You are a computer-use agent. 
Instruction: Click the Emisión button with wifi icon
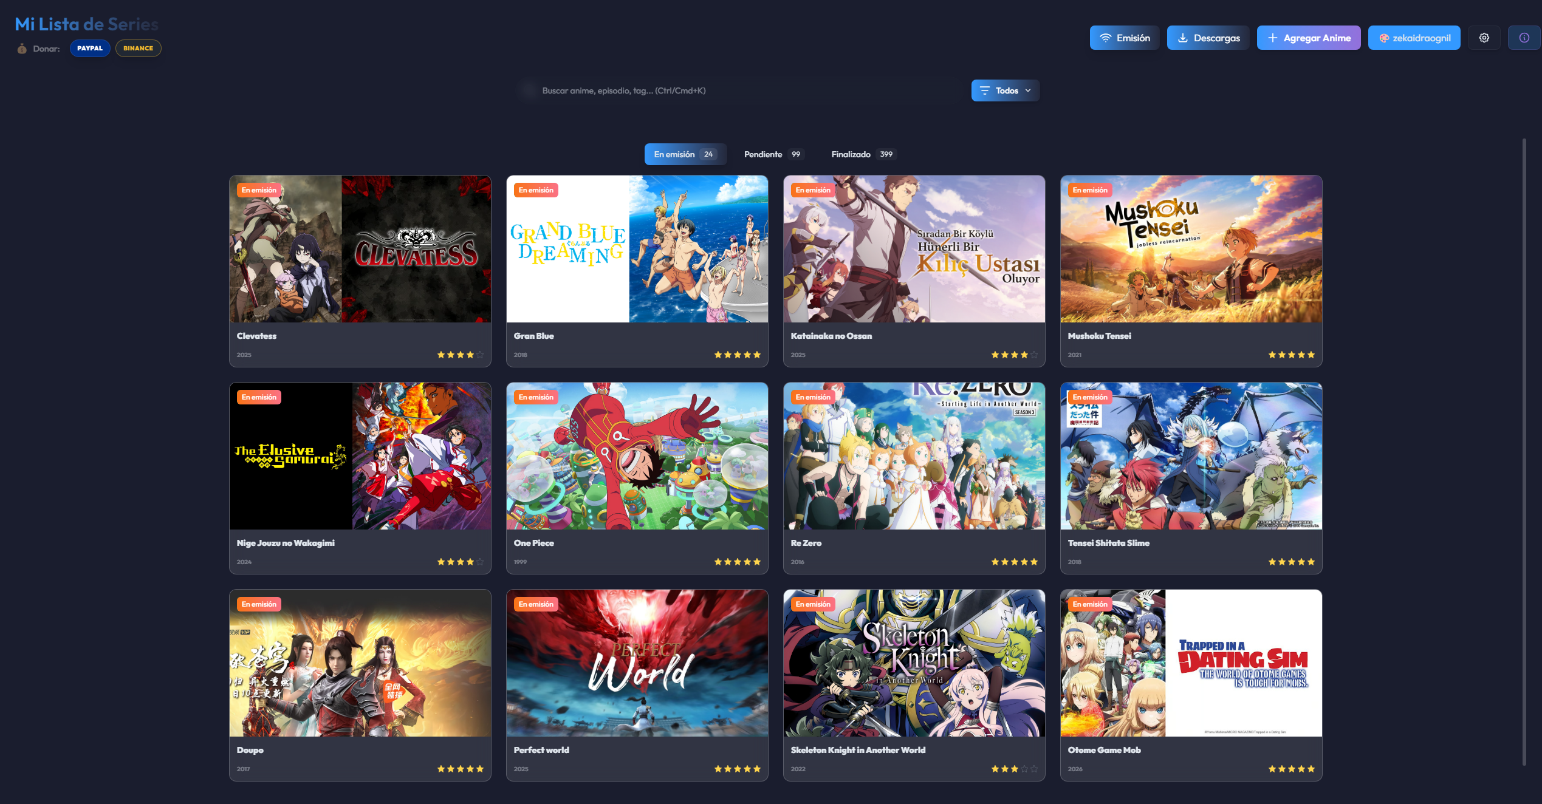coord(1125,38)
